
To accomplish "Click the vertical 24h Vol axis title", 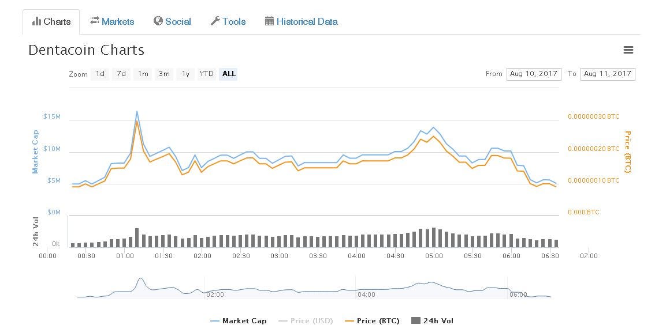I will coord(36,231).
